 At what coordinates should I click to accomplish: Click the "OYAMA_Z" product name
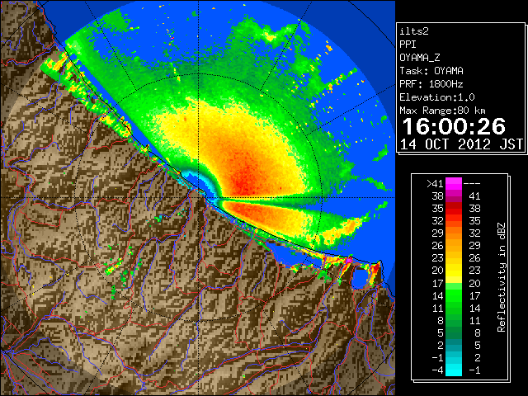420,58
